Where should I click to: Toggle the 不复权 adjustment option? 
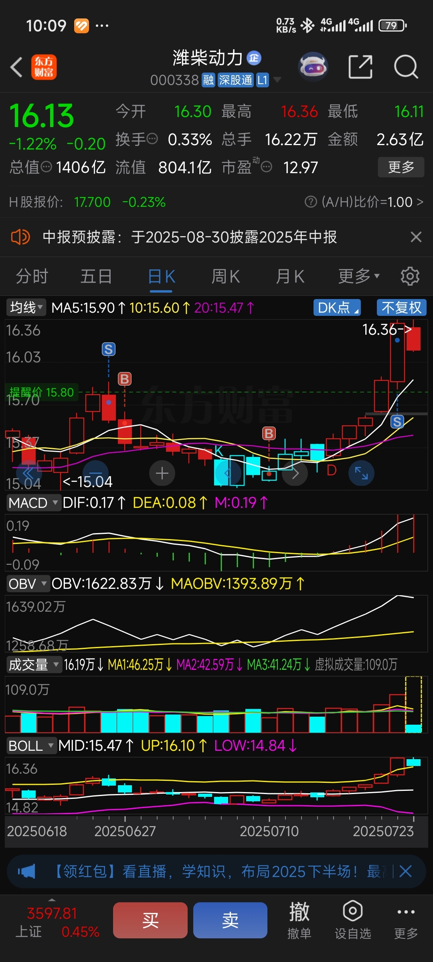(402, 308)
